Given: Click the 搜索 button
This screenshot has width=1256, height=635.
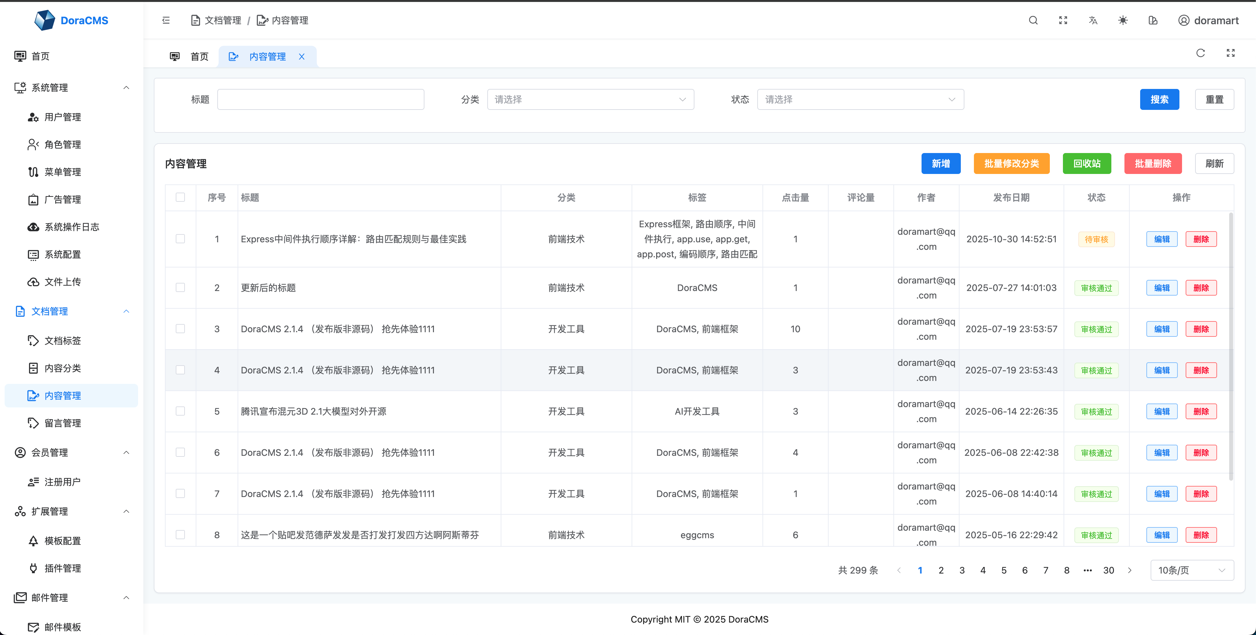Looking at the screenshot, I should (1159, 99).
